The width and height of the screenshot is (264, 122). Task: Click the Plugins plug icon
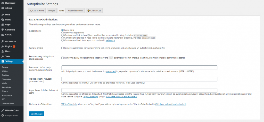click(3, 47)
